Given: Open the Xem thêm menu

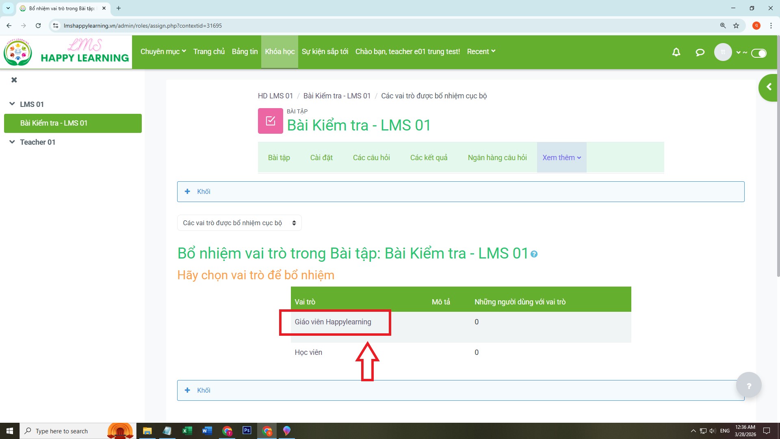Looking at the screenshot, I should point(561,158).
